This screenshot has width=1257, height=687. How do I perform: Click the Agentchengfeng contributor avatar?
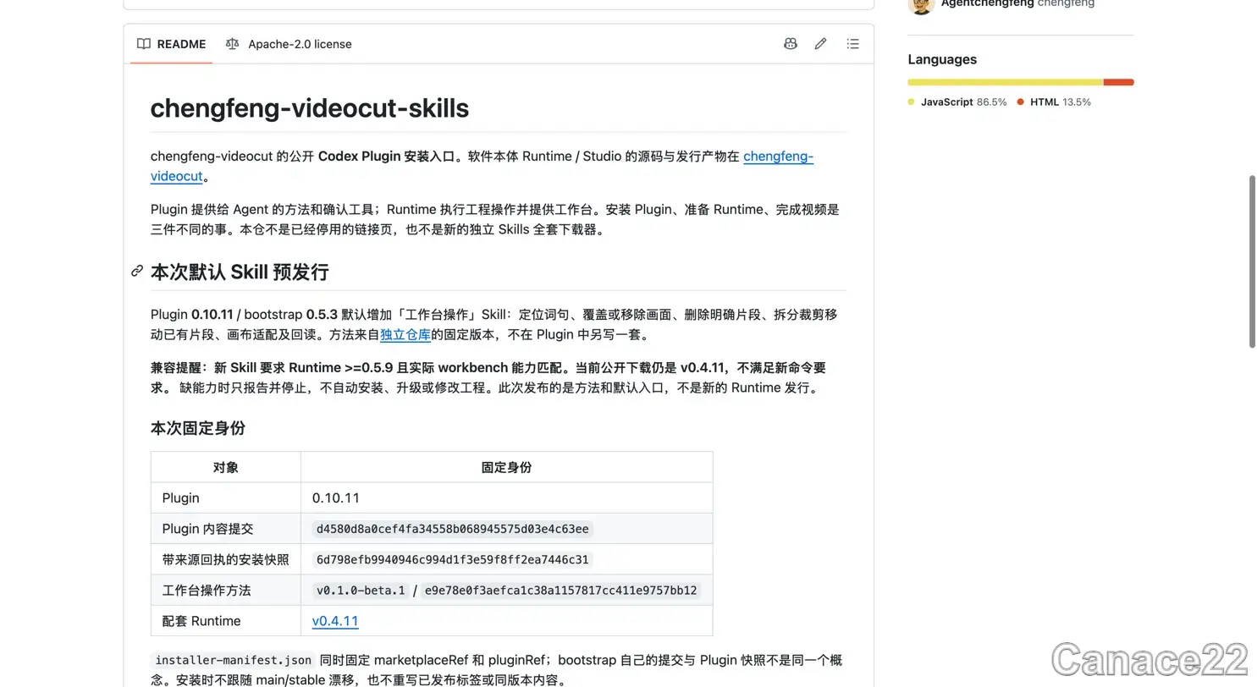921,4
